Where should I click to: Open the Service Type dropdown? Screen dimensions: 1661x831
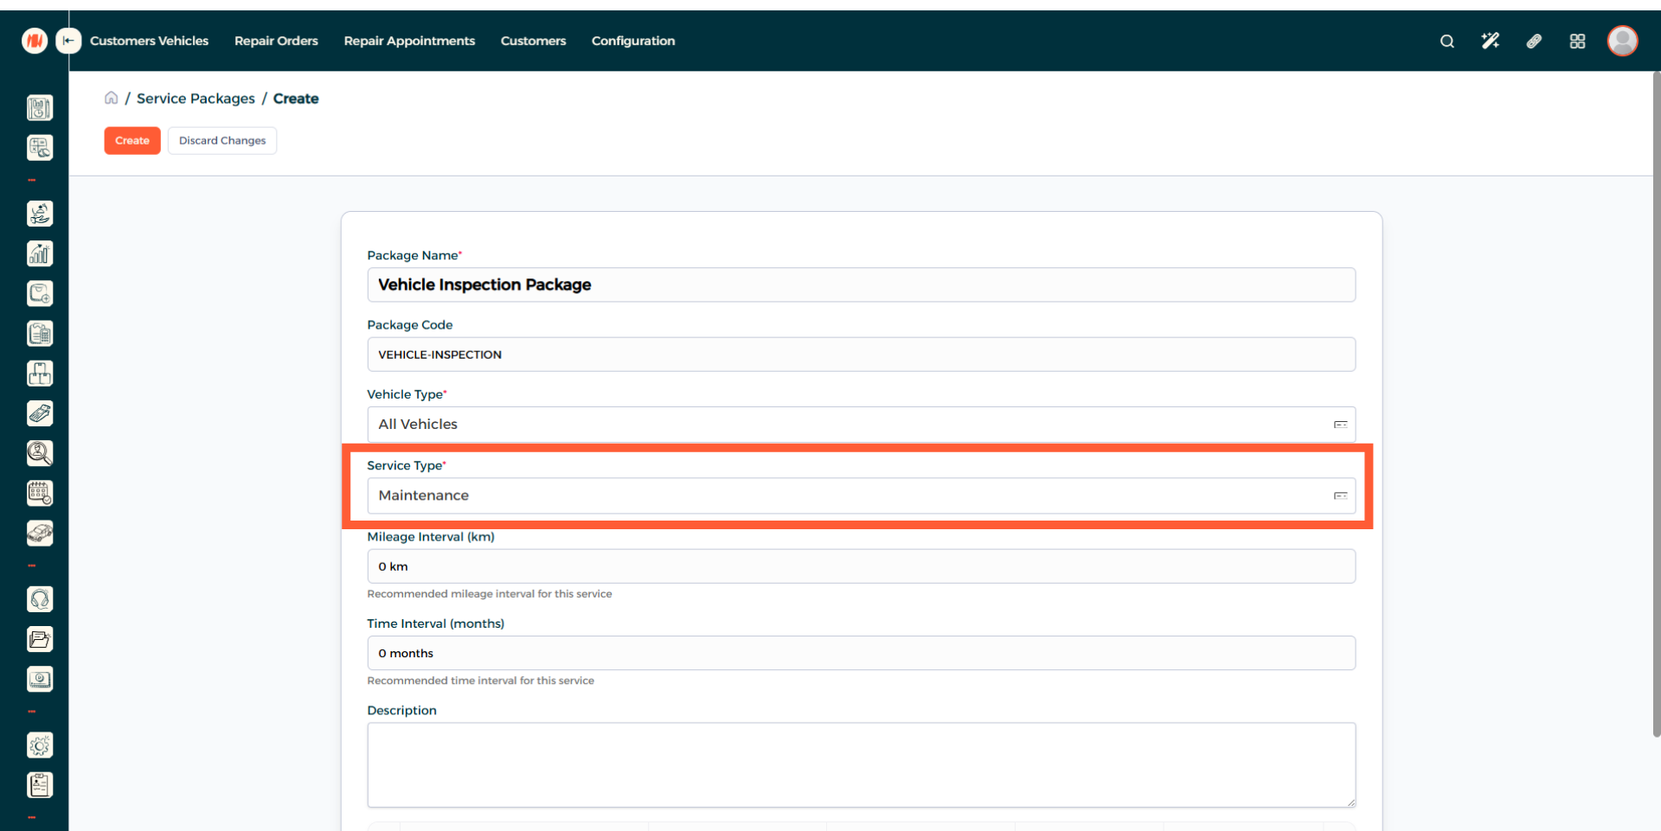(860, 495)
